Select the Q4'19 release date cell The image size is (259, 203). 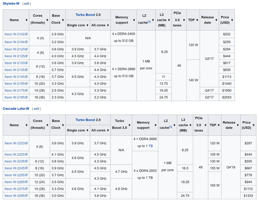tap(231, 167)
